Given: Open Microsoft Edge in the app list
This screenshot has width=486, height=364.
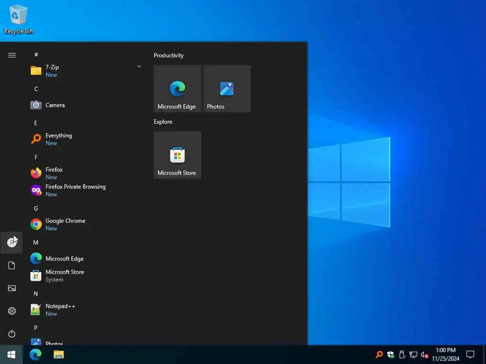Looking at the screenshot, I should 86,259.
